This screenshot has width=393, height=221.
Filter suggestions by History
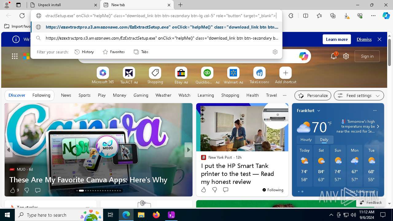(84, 52)
